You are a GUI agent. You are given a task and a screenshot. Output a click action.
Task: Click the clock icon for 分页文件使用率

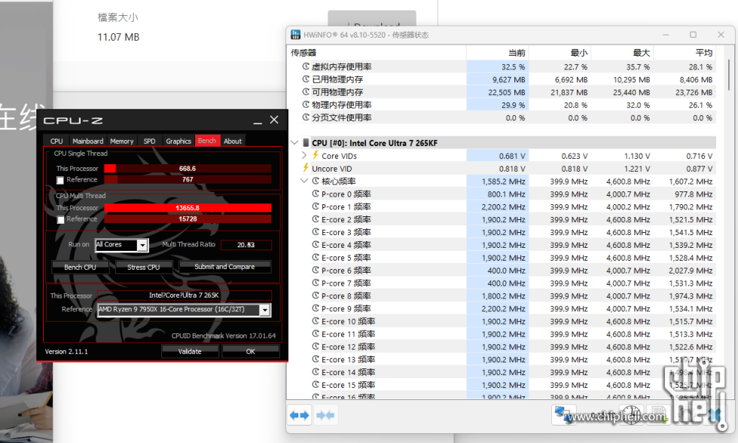pyautogui.click(x=306, y=118)
